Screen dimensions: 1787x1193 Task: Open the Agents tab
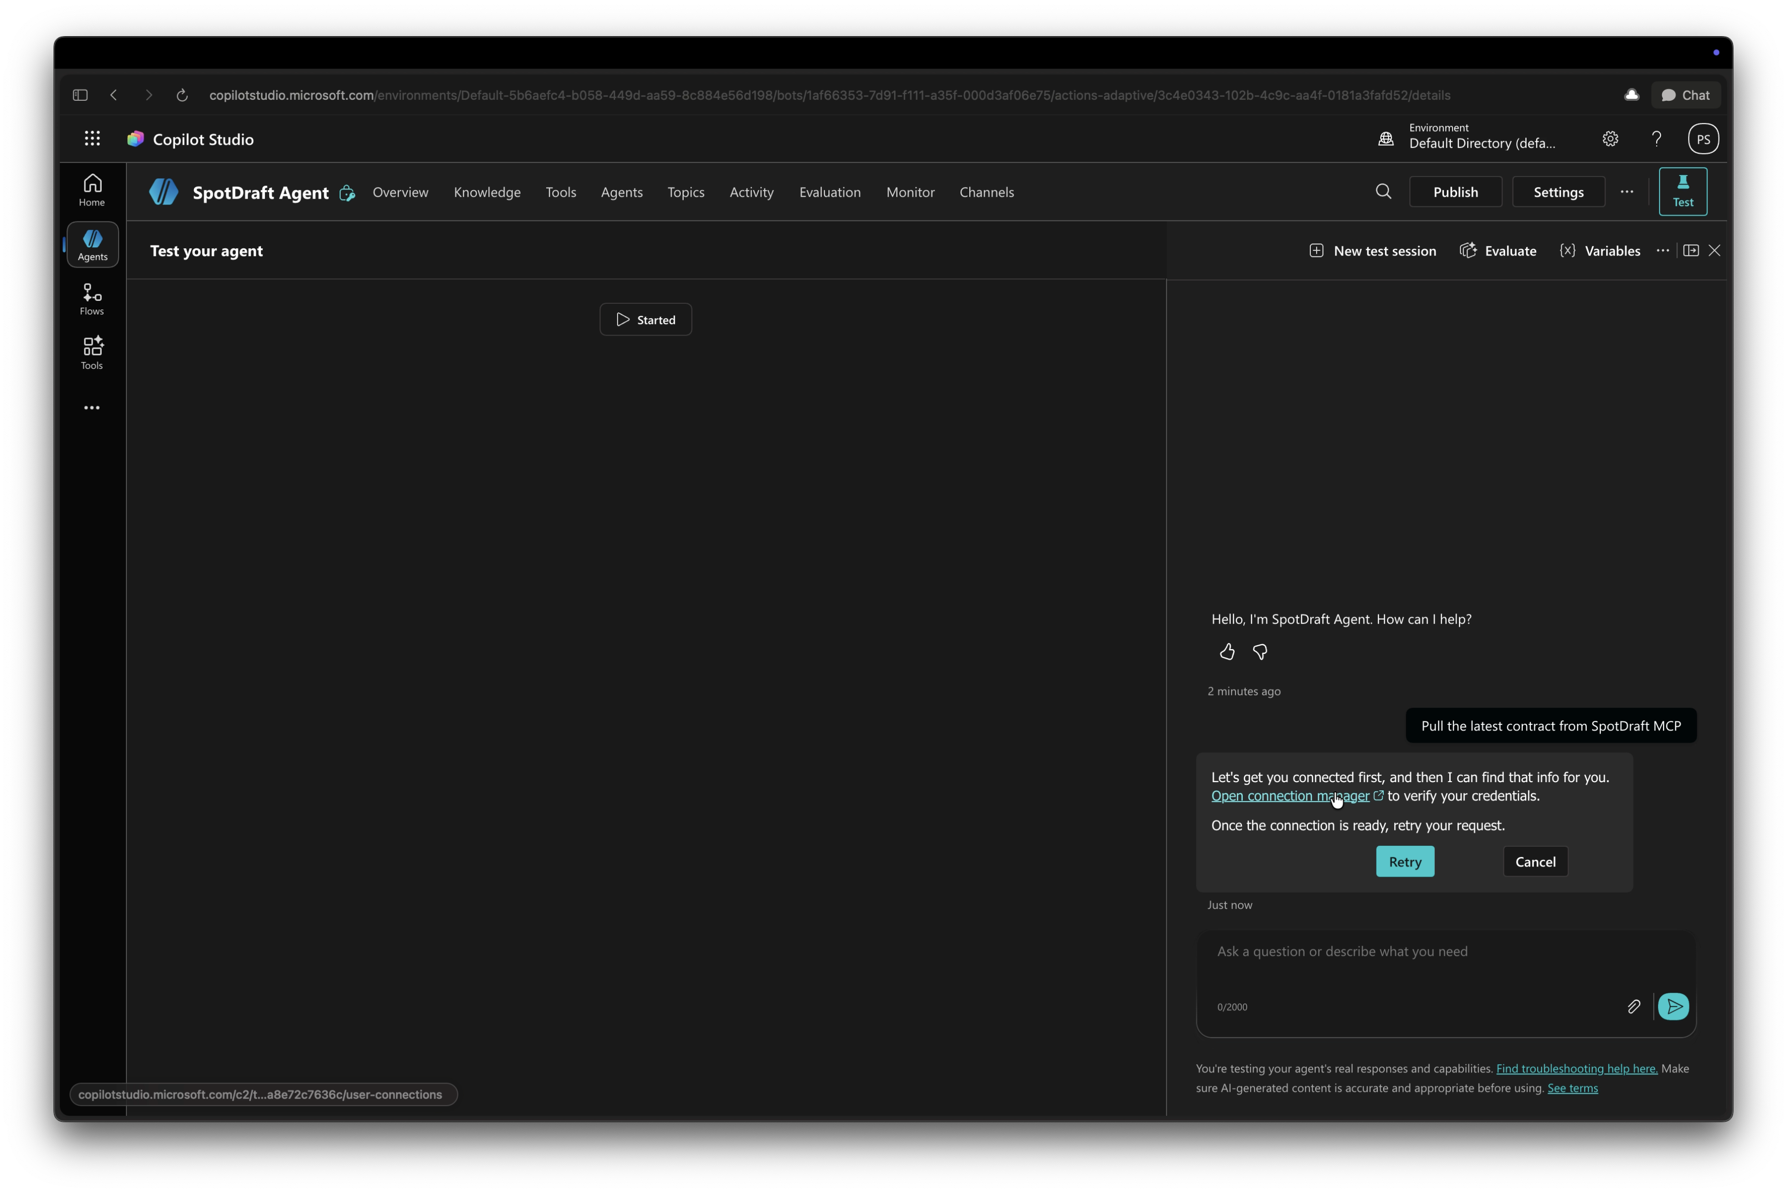pos(621,192)
